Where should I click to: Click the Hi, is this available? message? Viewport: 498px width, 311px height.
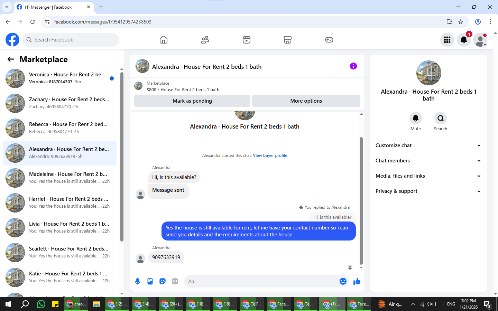174,177
